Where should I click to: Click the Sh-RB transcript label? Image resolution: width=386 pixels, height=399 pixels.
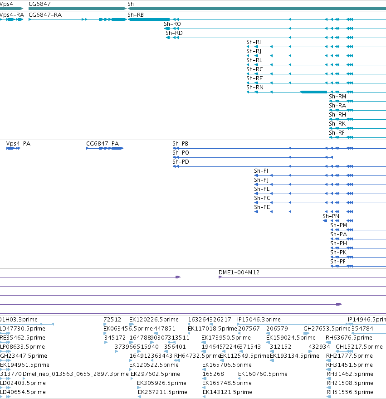click(136, 15)
